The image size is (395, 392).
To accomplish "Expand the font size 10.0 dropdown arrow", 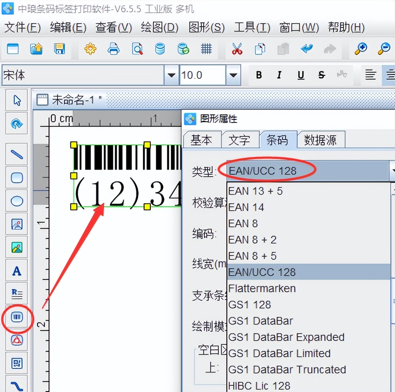I will [233, 75].
